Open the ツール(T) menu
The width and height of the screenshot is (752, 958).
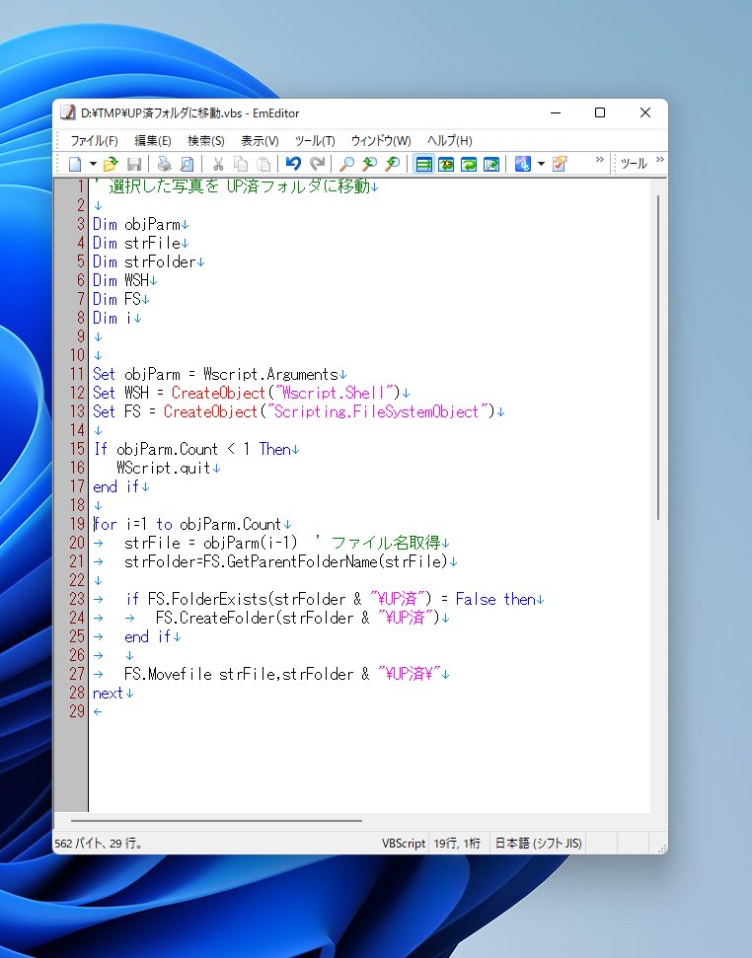(x=315, y=140)
